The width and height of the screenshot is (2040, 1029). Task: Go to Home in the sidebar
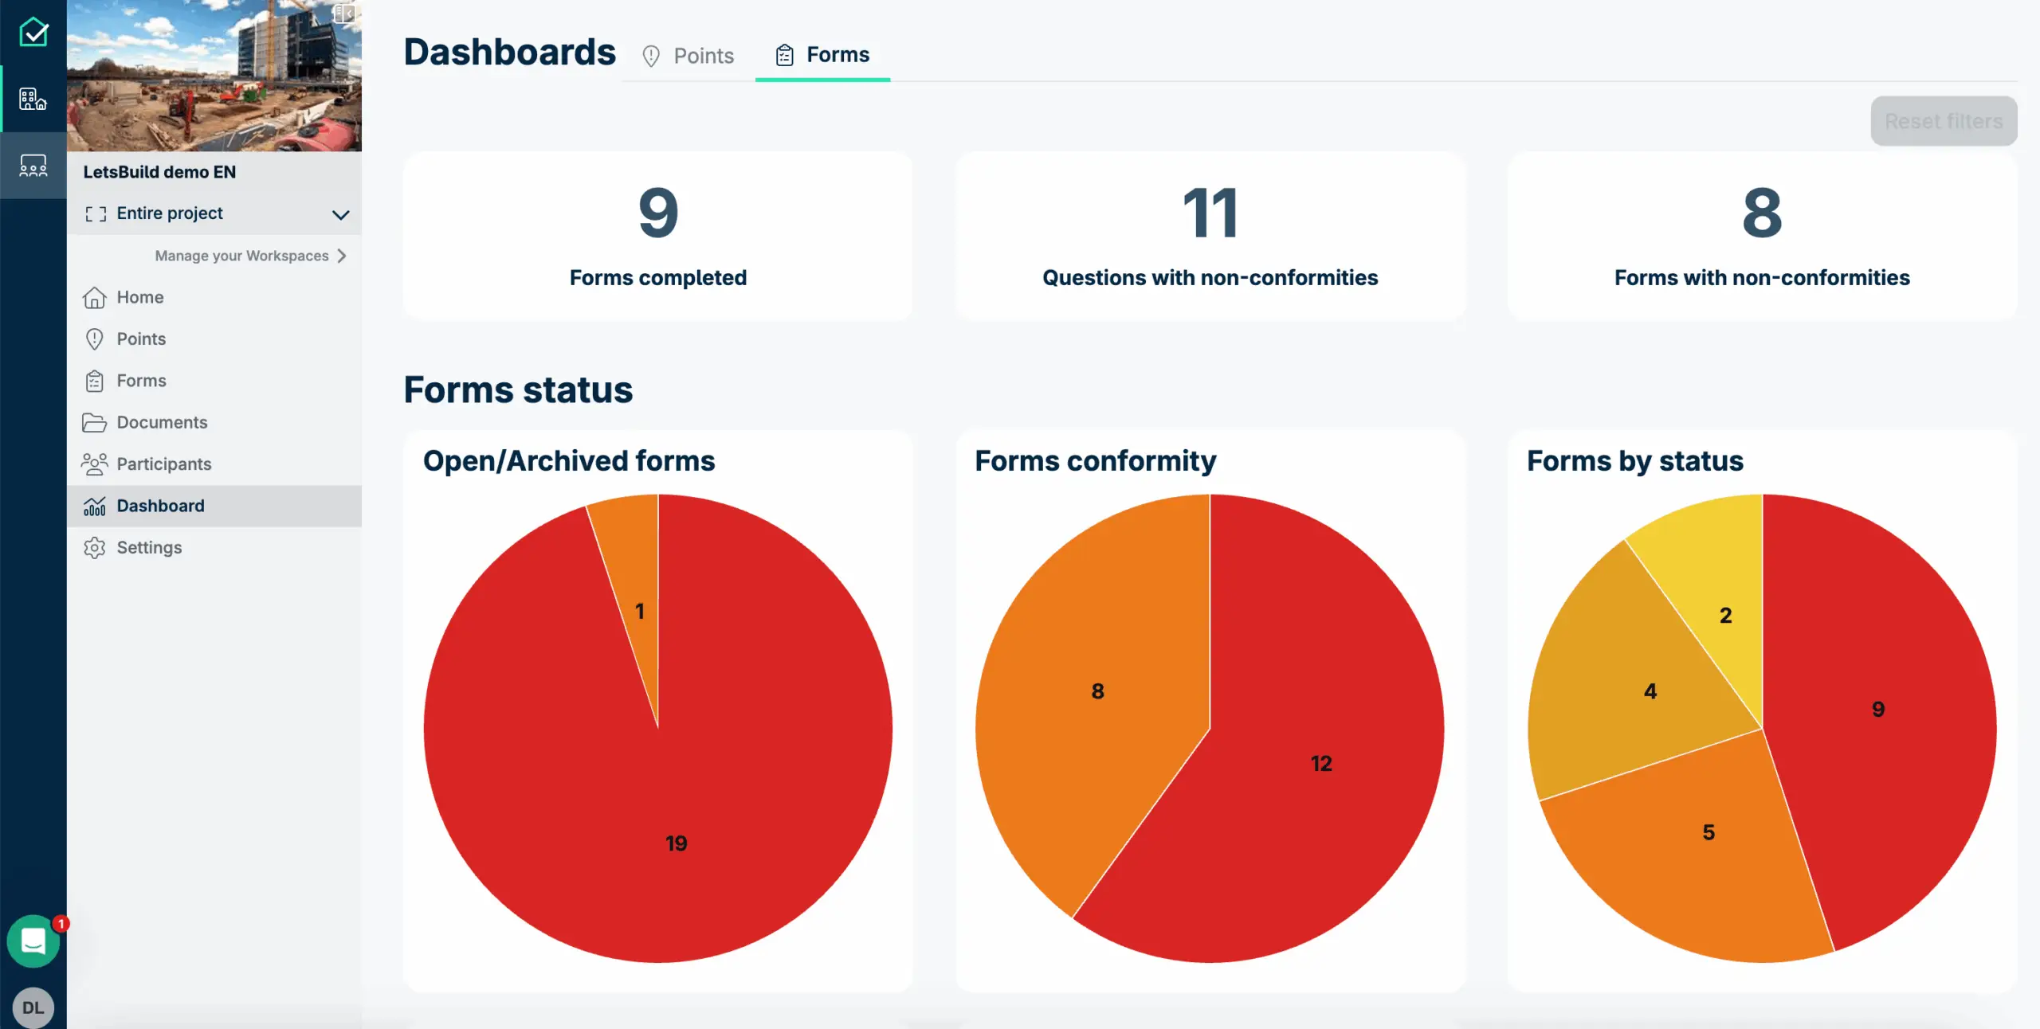point(139,297)
